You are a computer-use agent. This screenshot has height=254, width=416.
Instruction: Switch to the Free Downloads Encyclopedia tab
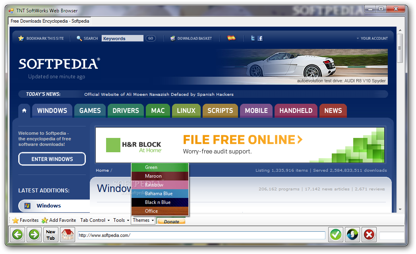click(50, 21)
